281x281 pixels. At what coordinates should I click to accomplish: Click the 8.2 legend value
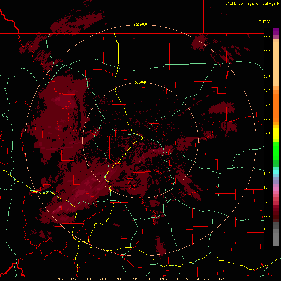pyautogui.click(x=267, y=63)
